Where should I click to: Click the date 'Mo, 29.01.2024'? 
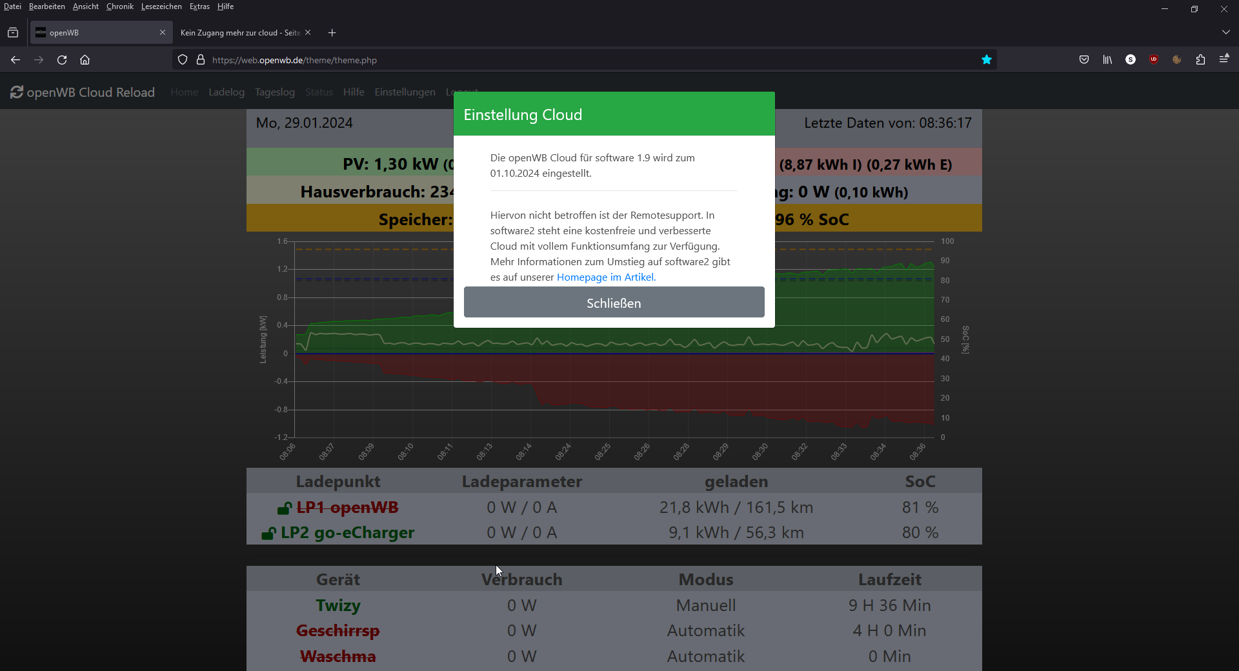(305, 123)
